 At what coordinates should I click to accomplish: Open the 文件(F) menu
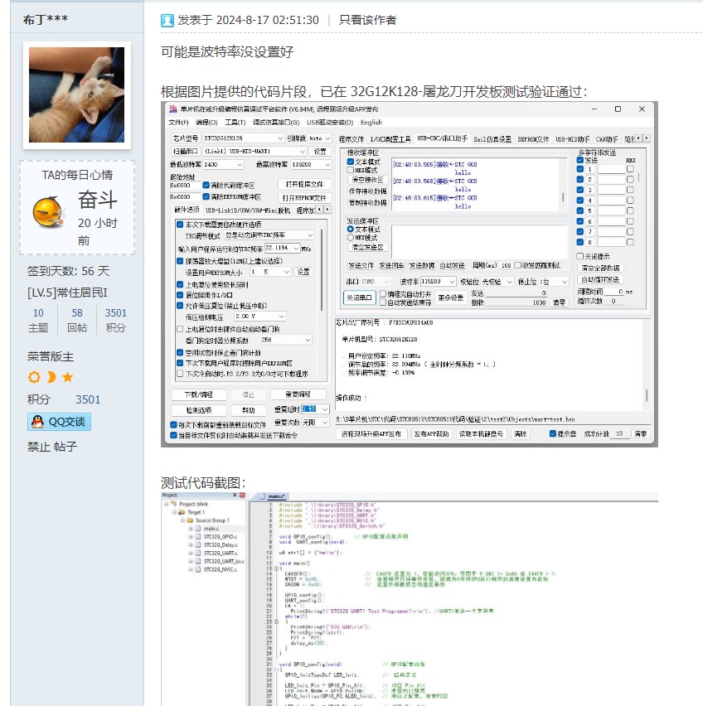click(x=178, y=123)
